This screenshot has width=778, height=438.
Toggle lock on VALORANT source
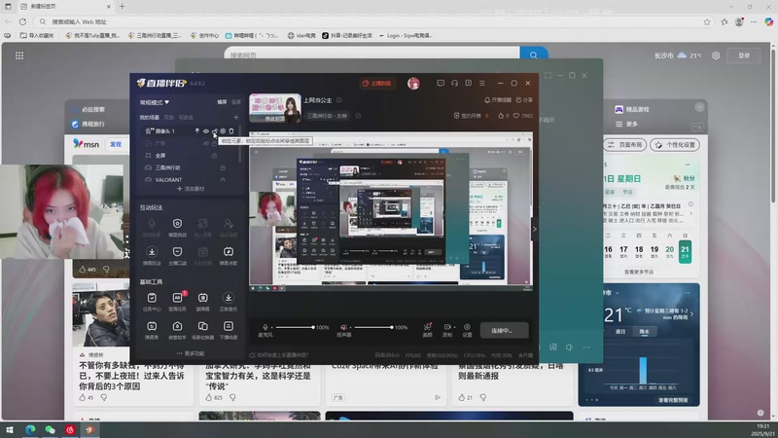coord(223,180)
